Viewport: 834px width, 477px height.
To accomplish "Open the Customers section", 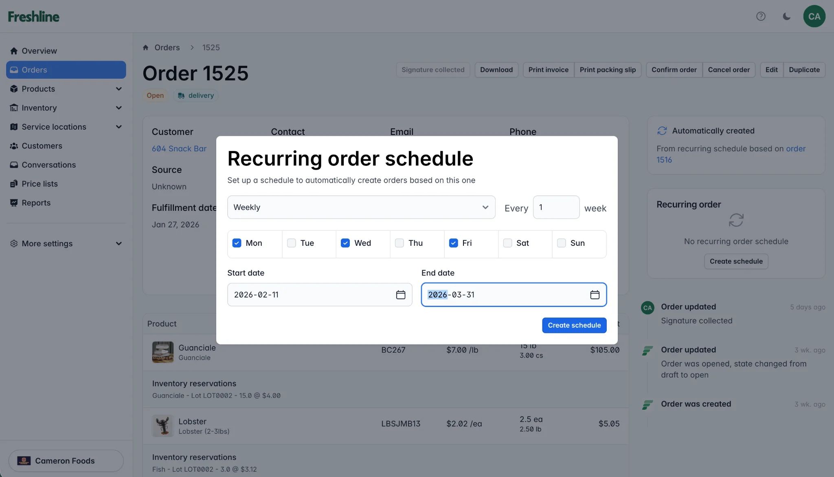I will (x=42, y=146).
